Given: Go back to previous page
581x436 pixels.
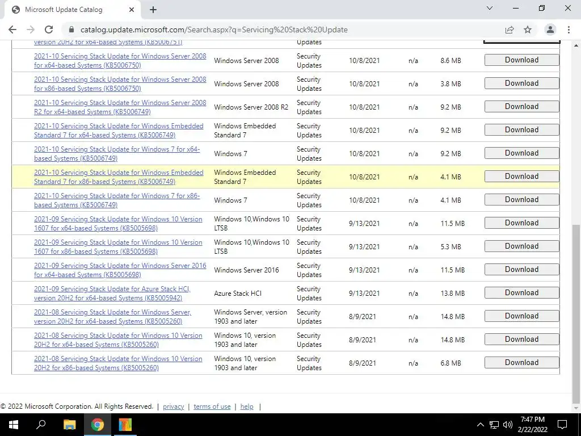Looking at the screenshot, I should [x=12, y=30].
